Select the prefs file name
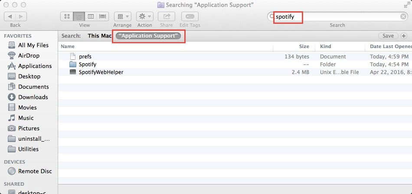This screenshot has height=194, width=412. [x=85, y=57]
